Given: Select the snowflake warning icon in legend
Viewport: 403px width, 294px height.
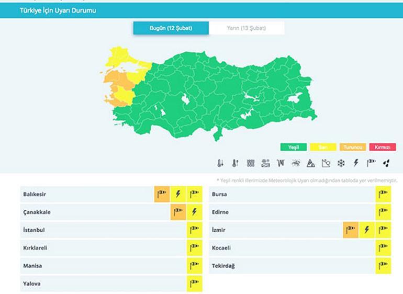Looking at the screenshot, I should pyautogui.click(x=341, y=163).
